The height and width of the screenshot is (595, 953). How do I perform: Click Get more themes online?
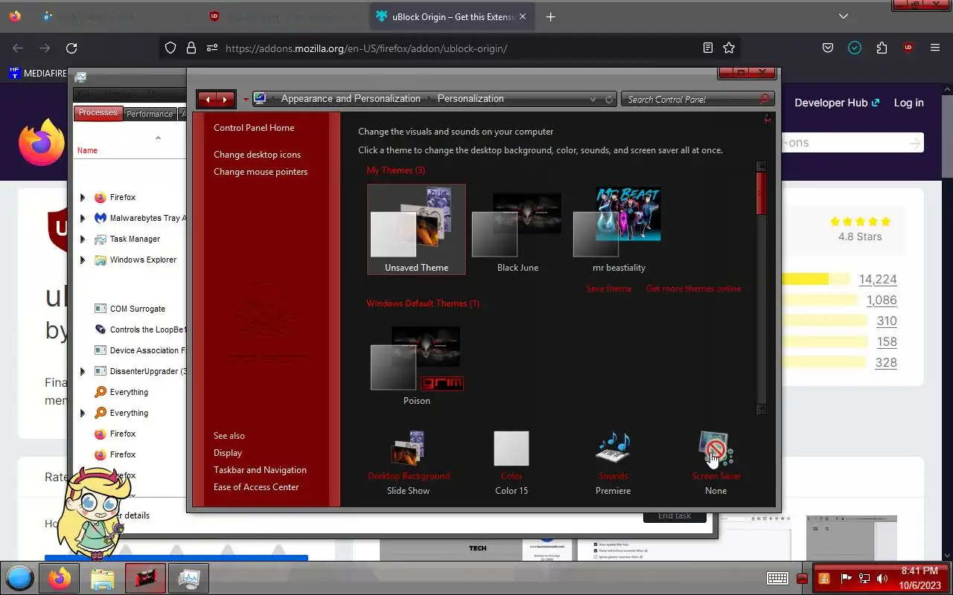click(694, 289)
